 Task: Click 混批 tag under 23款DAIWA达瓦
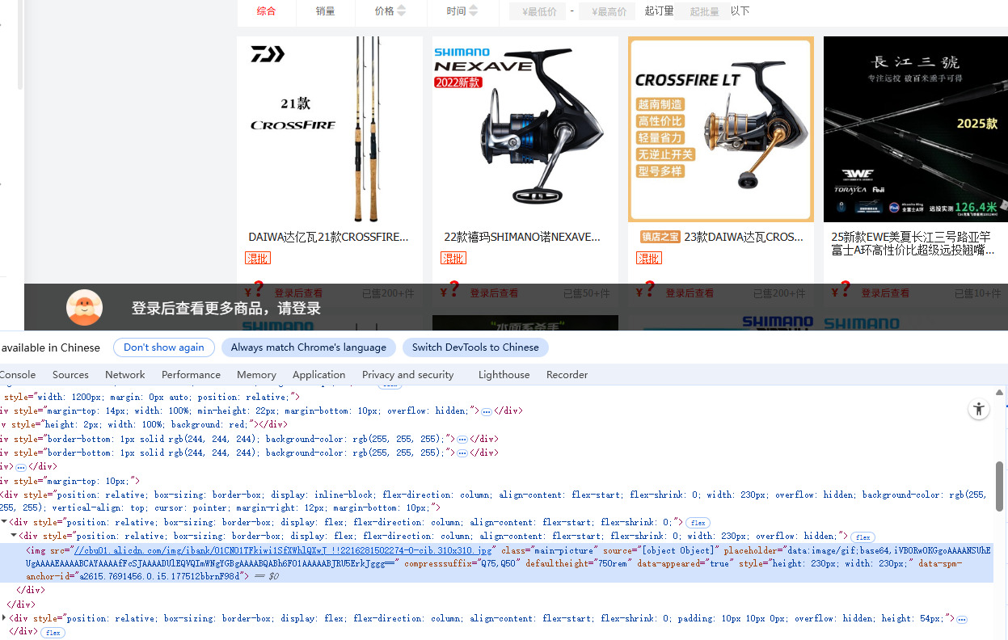pyautogui.click(x=649, y=259)
